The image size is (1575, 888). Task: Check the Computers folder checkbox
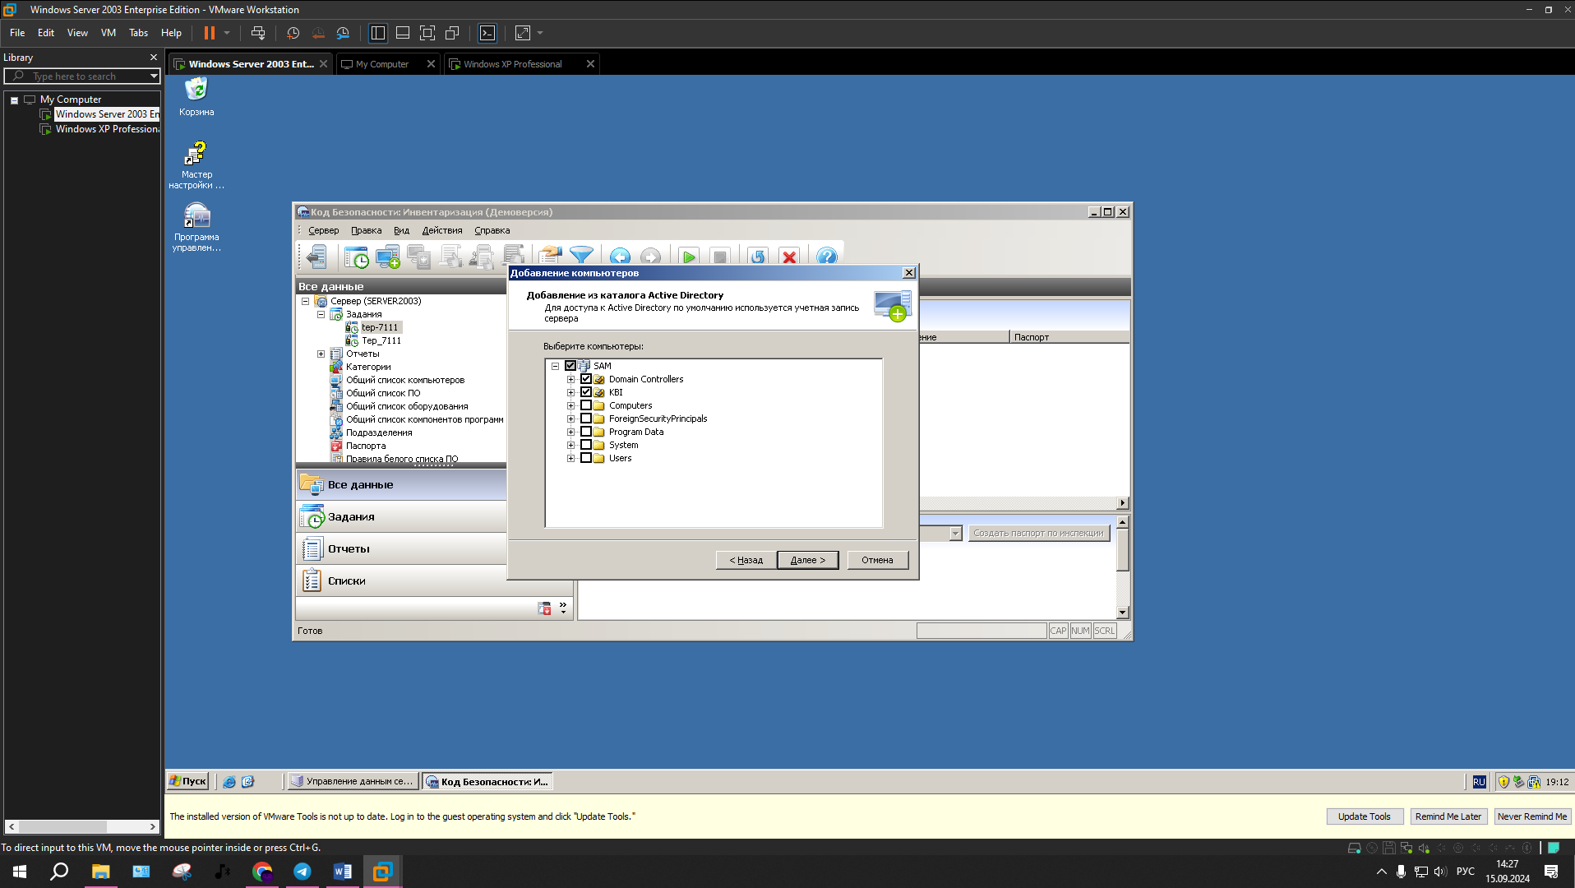(586, 405)
